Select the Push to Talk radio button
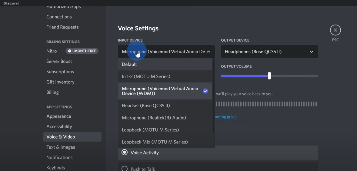 (125, 168)
